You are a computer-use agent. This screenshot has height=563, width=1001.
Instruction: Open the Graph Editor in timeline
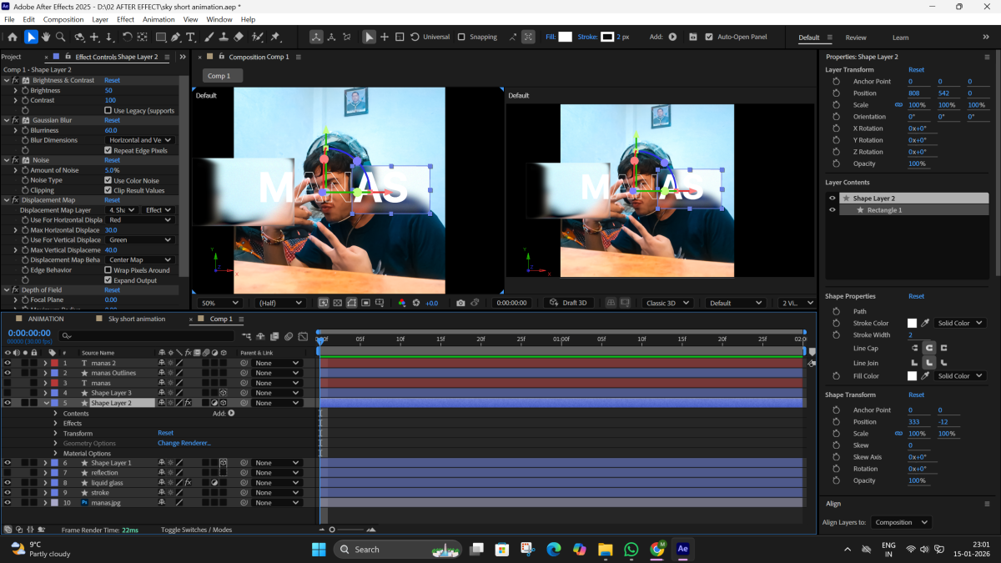coord(302,336)
